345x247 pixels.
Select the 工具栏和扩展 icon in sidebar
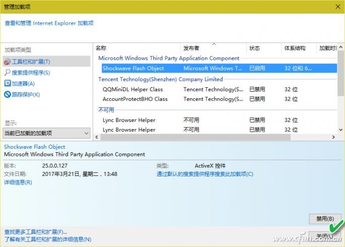pos(8,62)
